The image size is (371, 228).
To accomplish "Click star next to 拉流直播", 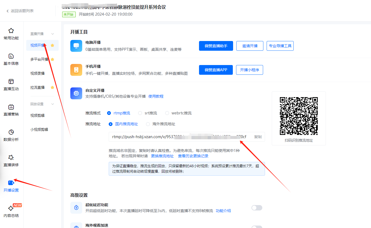I will tap(52, 87).
